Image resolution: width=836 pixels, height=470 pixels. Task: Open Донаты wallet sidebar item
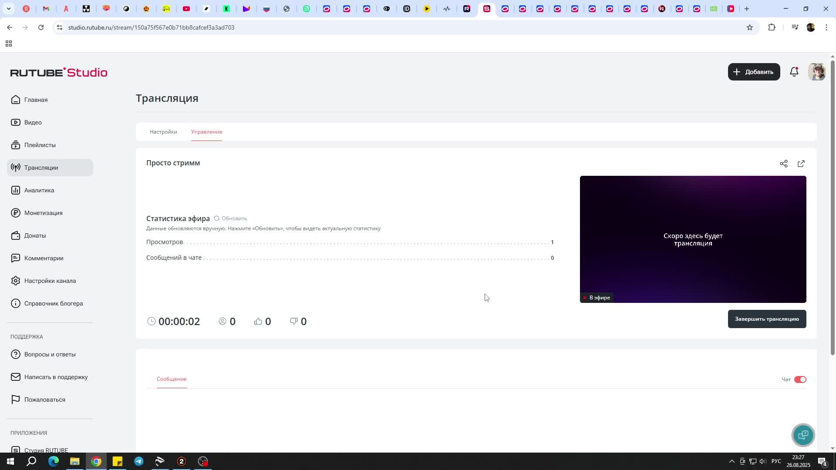tap(35, 235)
